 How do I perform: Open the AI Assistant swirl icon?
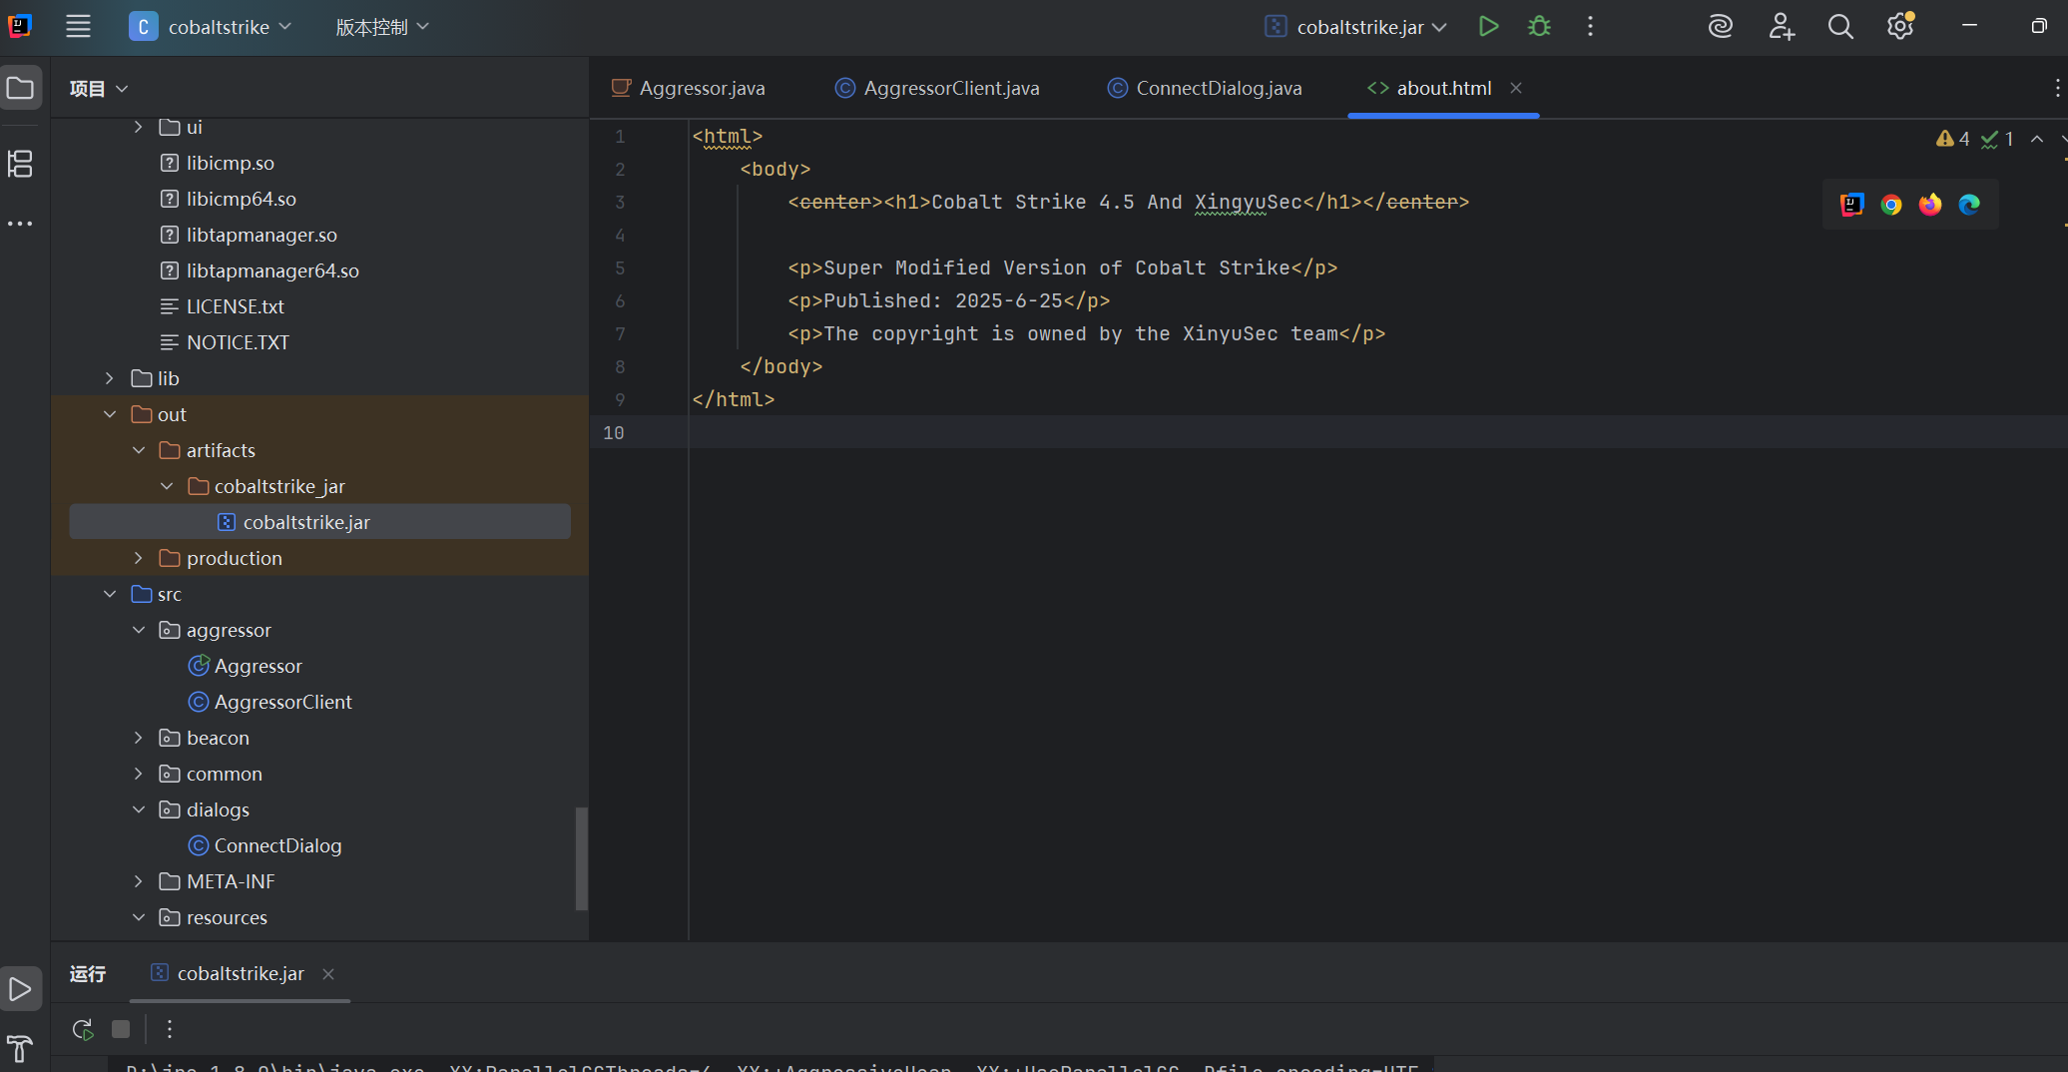click(1721, 27)
